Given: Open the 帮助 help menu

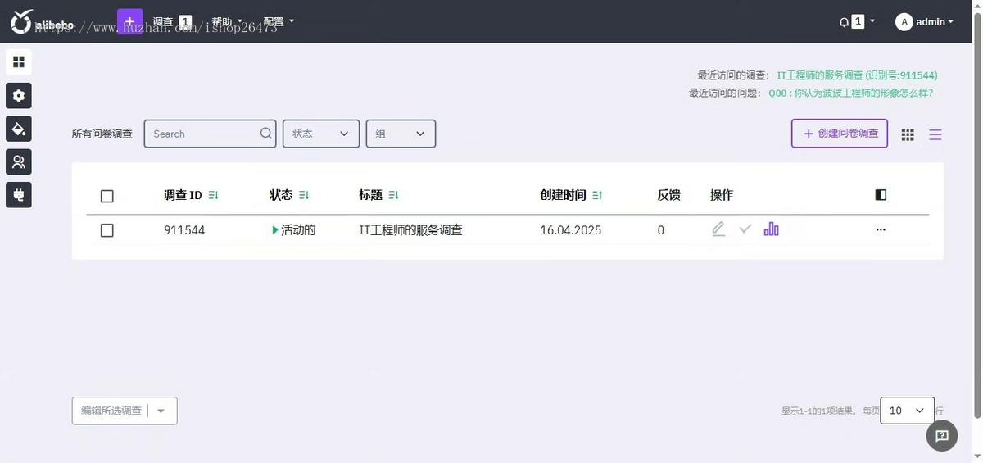Looking at the screenshot, I should click(227, 22).
